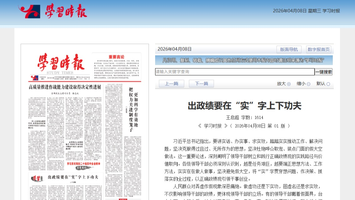Screen dimensions: 355x200
Task: Go to 数字报首页 home page
Action: coord(318,49)
